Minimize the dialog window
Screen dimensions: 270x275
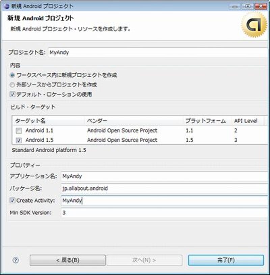(235, 6)
